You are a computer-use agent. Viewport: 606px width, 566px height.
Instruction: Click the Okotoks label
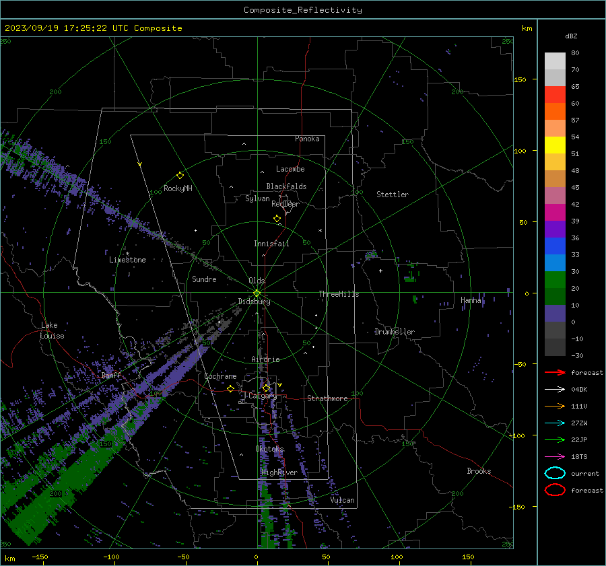pos(270,449)
